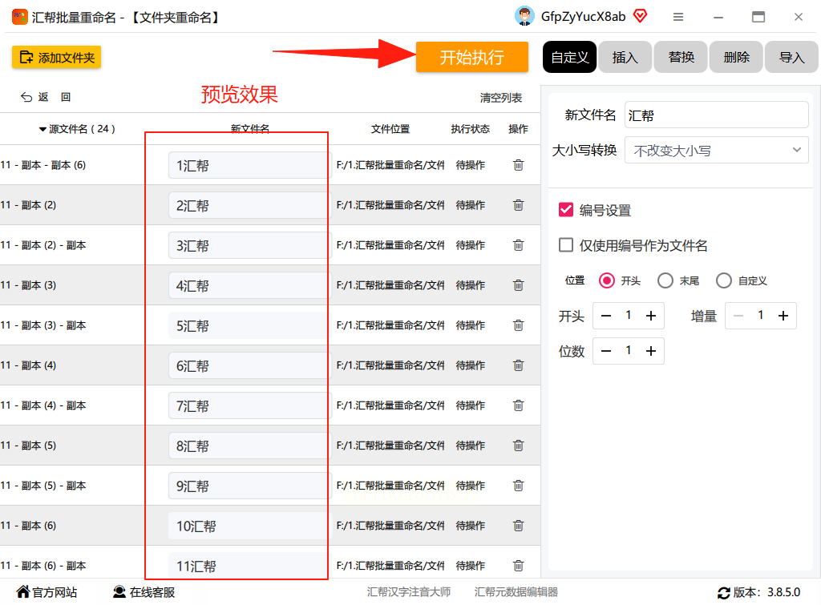Click the 开始执行 button
821x605 pixels.
point(471,57)
